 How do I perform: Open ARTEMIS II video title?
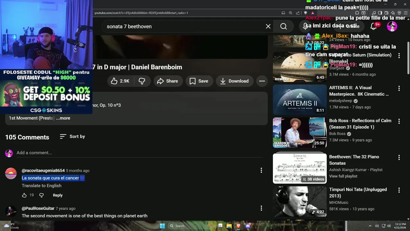(x=359, y=91)
